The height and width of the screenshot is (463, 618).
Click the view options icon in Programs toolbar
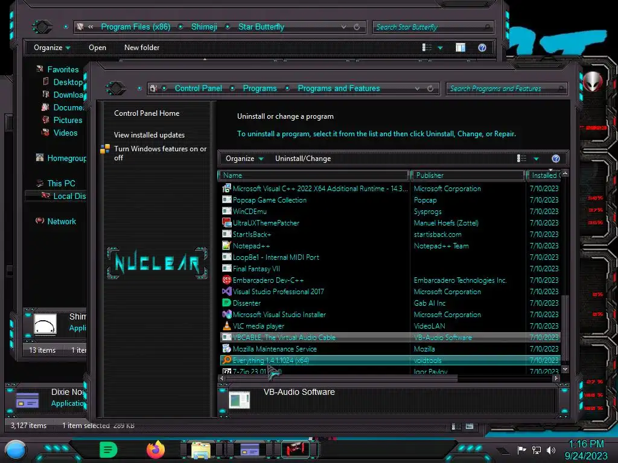tap(521, 159)
